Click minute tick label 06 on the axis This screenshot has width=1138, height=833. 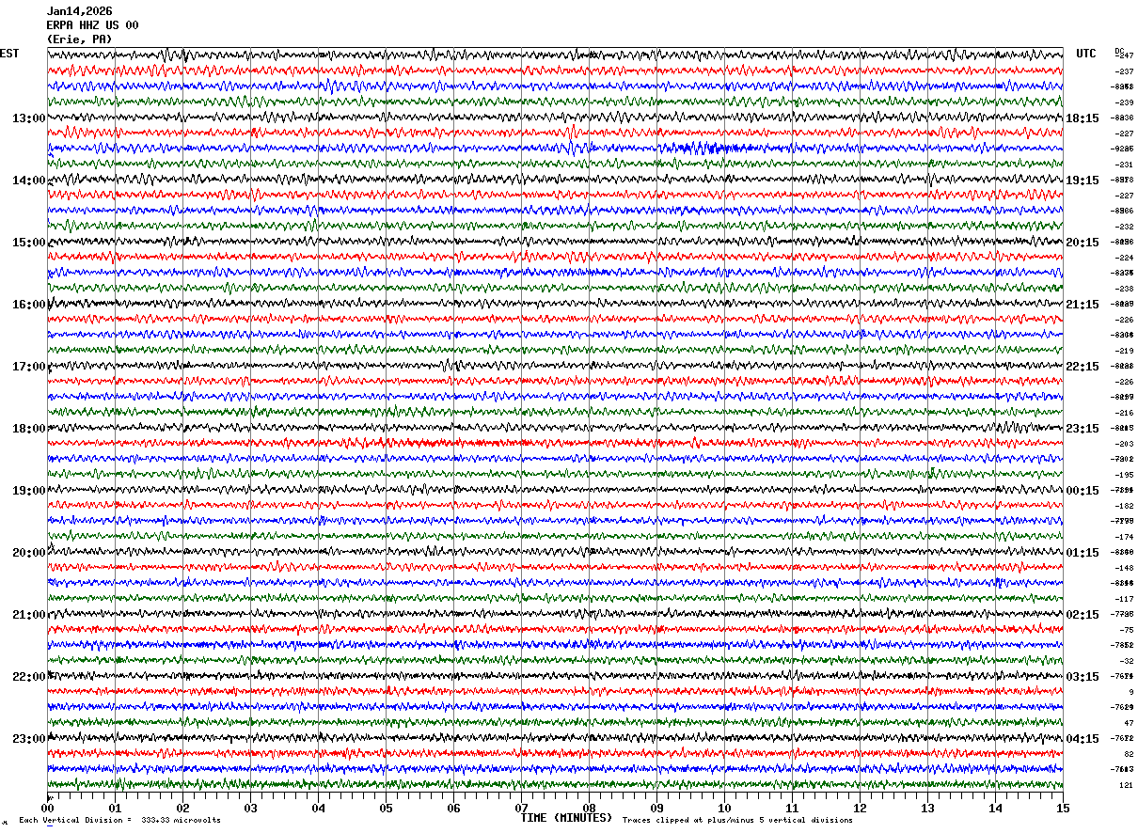tap(453, 808)
